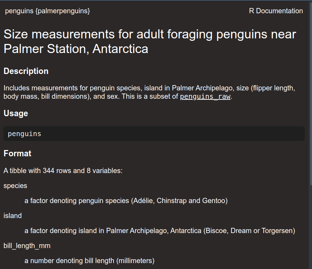Click the 'species' variable term
The image size is (312, 269).
click(x=15, y=186)
